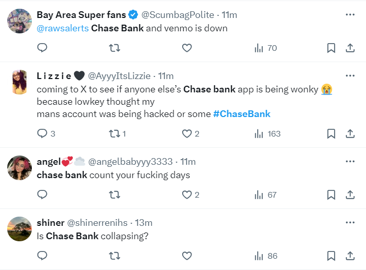Like shiner's Chase Bank collapsing post
The height and width of the screenshot is (270, 366).
(187, 255)
